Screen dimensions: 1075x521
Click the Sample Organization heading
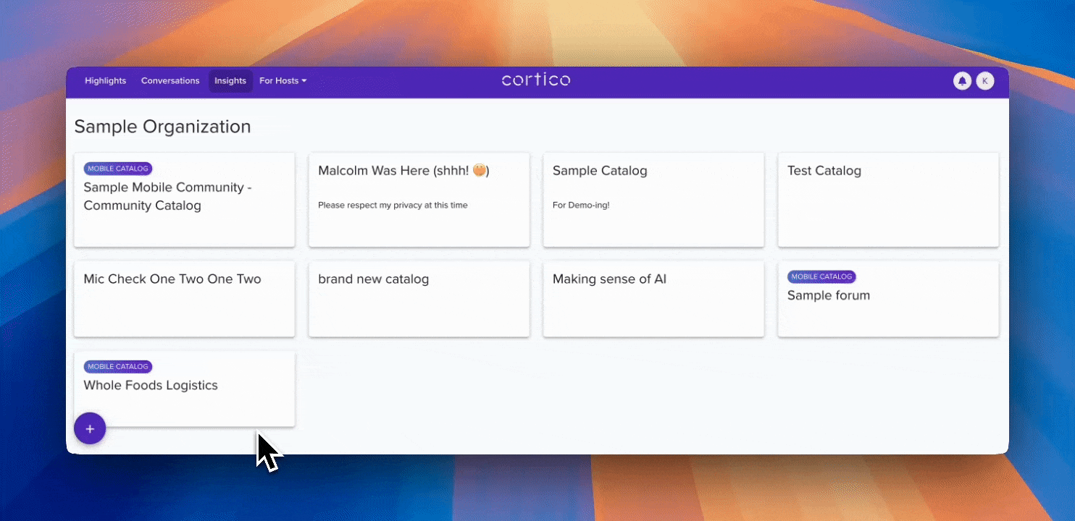point(162,127)
